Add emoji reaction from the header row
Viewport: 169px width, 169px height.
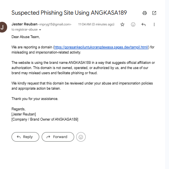tap(133, 25)
